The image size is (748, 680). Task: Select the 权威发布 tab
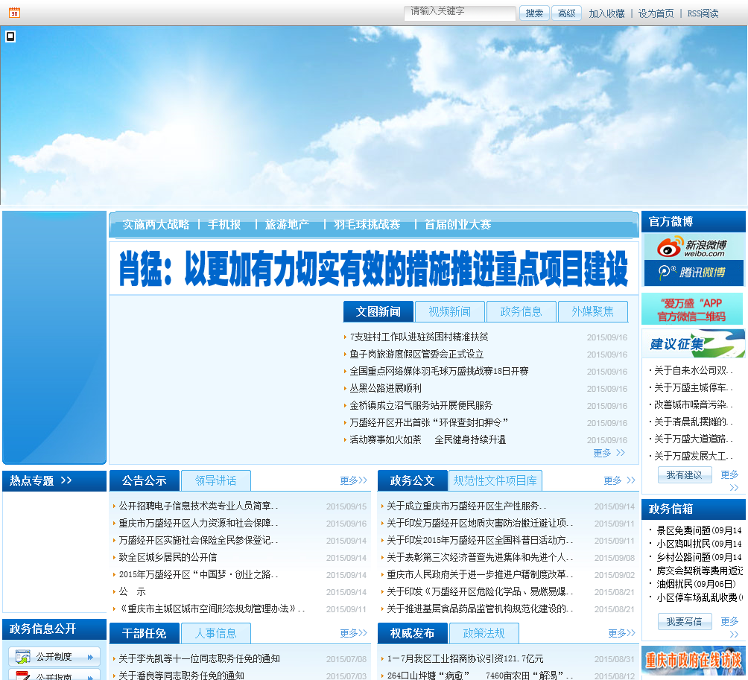click(413, 633)
